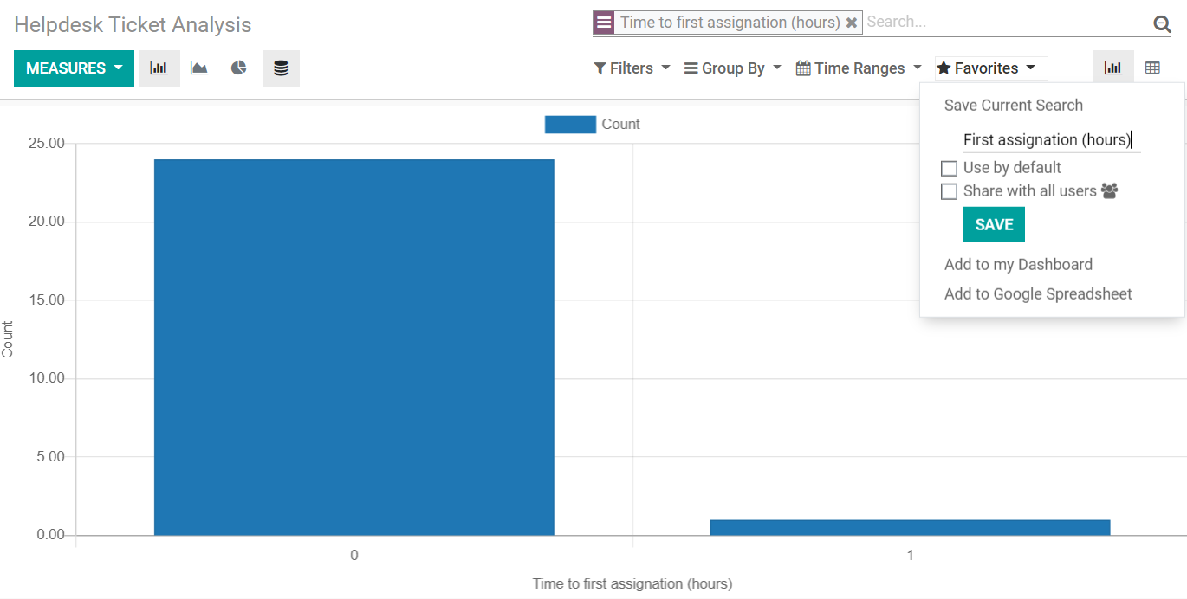Switch to the pivot table view icon

click(x=1152, y=67)
